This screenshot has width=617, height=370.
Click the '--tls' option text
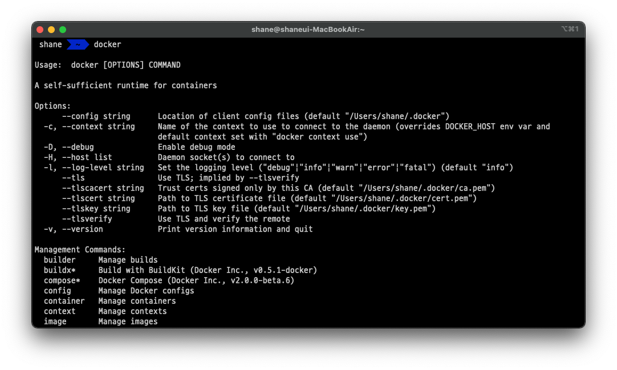click(73, 177)
